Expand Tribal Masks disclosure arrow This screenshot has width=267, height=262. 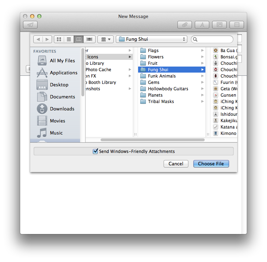coord(202,102)
